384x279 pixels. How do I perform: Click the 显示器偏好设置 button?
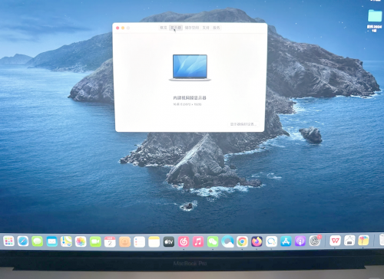[243, 124]
